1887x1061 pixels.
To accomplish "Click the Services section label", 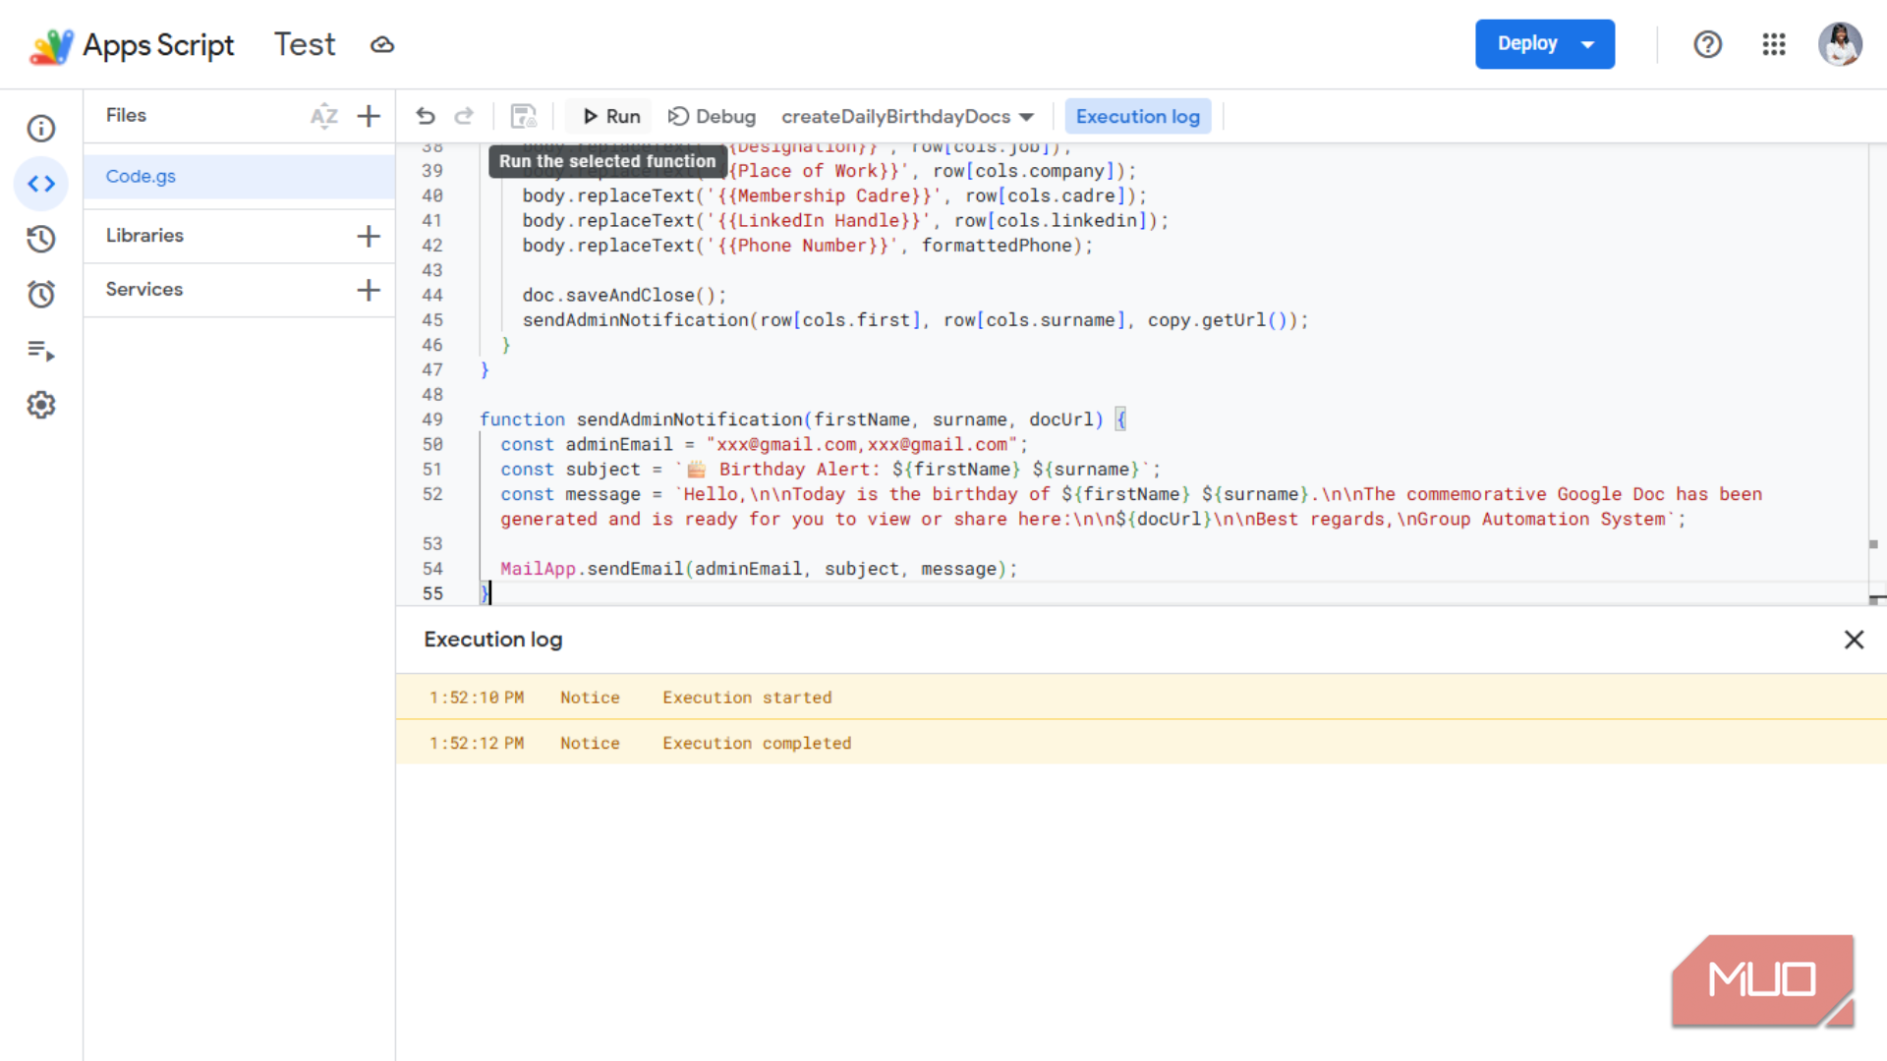I will tap(144, 290).
